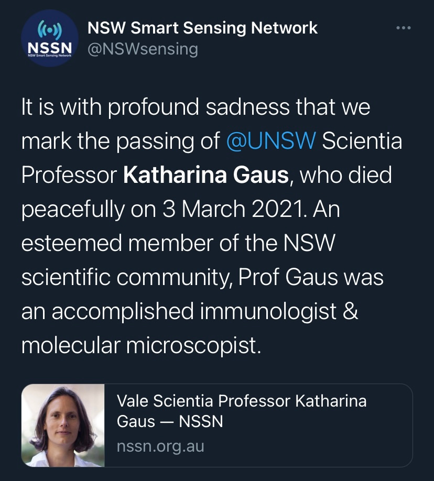
Task: Open the NSSN profile avatar
Action: (50, 40)
